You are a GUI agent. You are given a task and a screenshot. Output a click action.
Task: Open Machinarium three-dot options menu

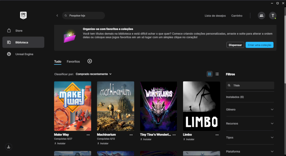[x=131, y=135]
